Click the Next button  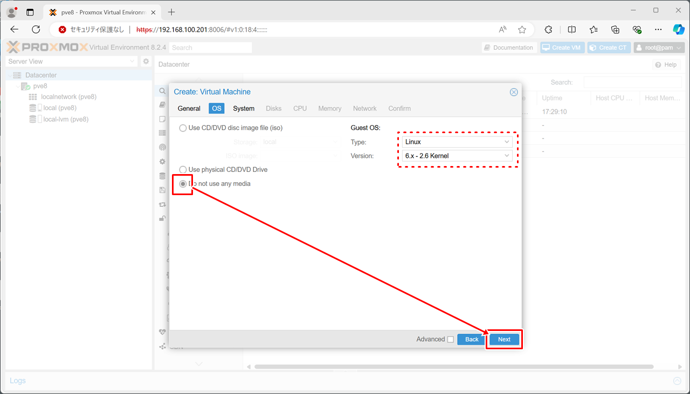(x=504, y=340)
